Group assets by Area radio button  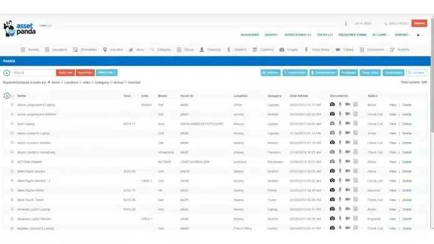pyautogui.click(x=80, y=82)
